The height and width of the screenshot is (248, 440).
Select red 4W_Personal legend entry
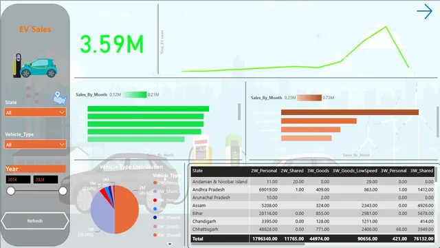(166, 200)
